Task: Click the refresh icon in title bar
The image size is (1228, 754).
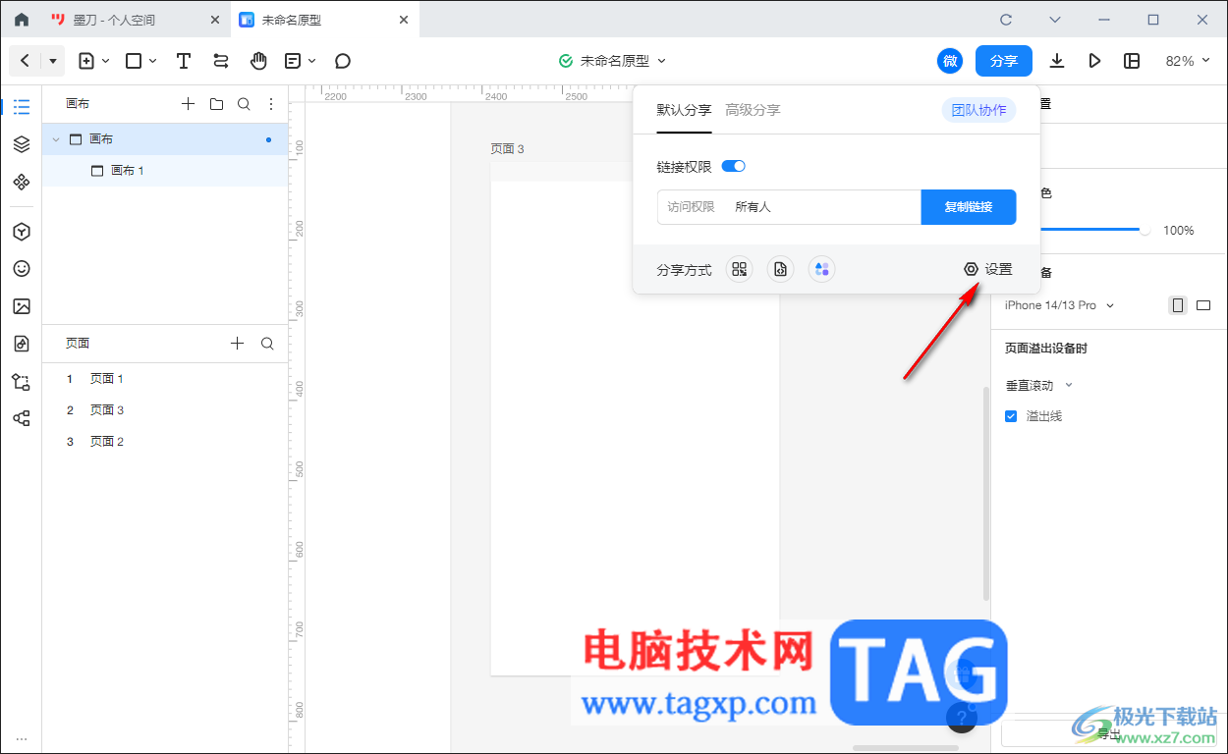Action: 1005,20
